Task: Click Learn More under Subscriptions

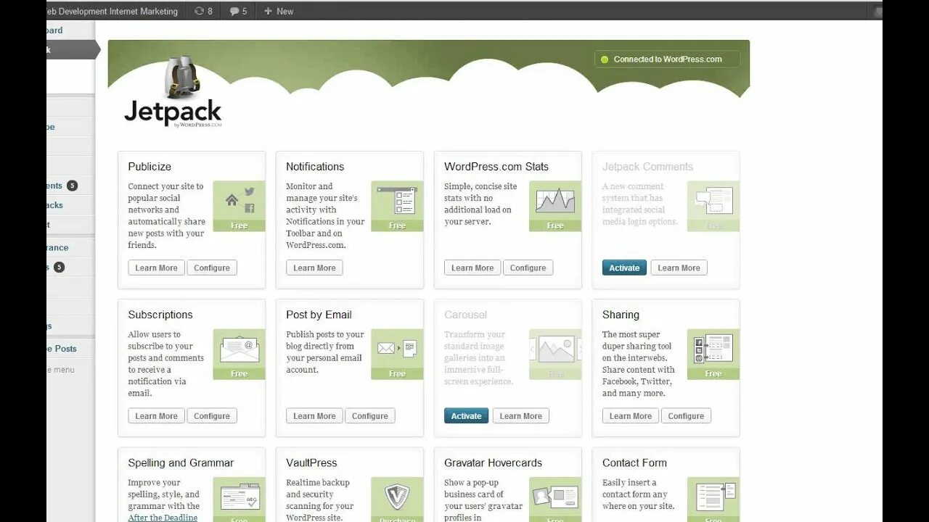Action: coord(157,416)
